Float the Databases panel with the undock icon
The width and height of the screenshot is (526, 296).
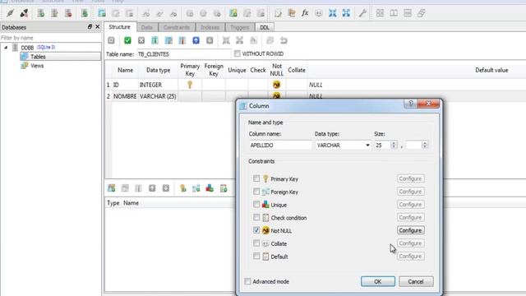[x=90, y=26]
